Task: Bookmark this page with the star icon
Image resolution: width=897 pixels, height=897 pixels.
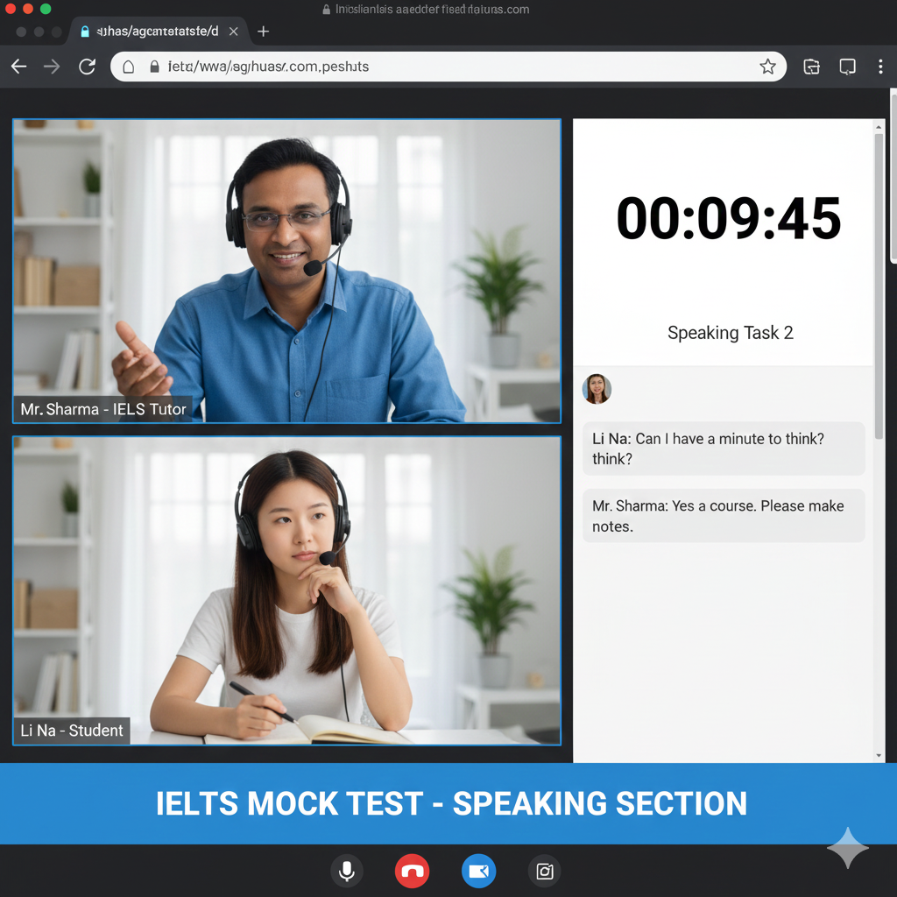Action: [768, 66]
